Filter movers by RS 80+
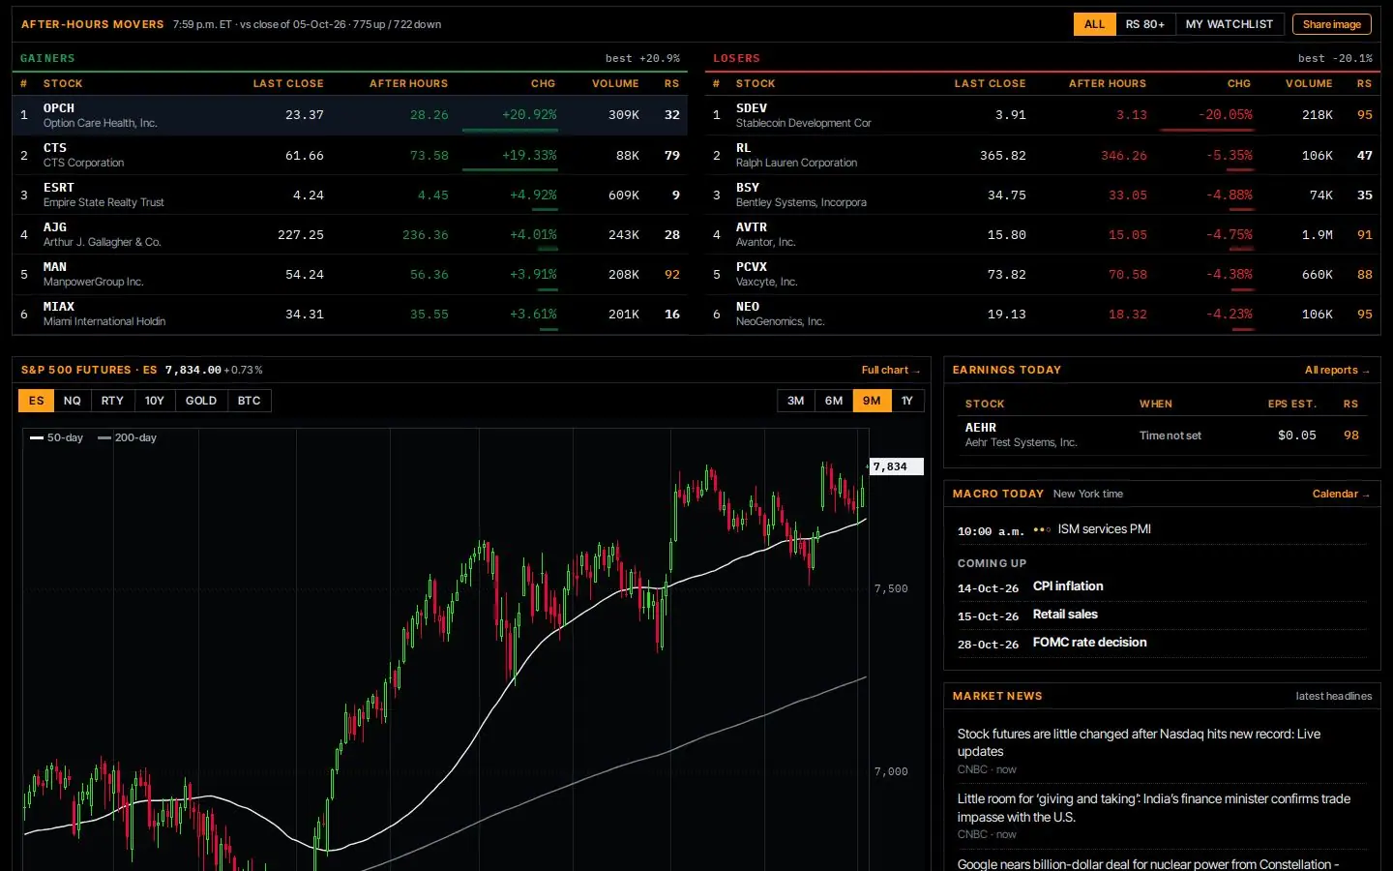This screenshot has width=1393, height=871. coord(1144,24)
